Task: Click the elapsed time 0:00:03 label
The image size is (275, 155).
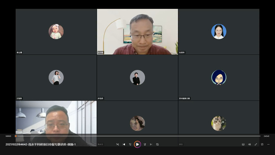Action: pos(8,136)
